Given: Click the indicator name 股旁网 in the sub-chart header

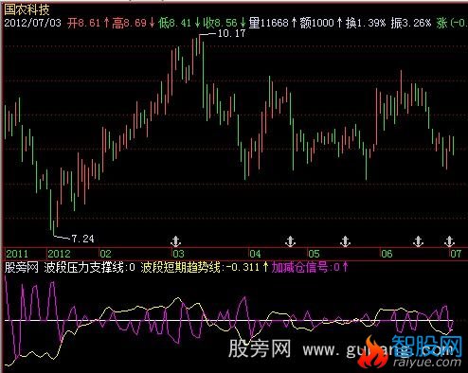Looking at the screenshot, I should (x=21, y=268).
